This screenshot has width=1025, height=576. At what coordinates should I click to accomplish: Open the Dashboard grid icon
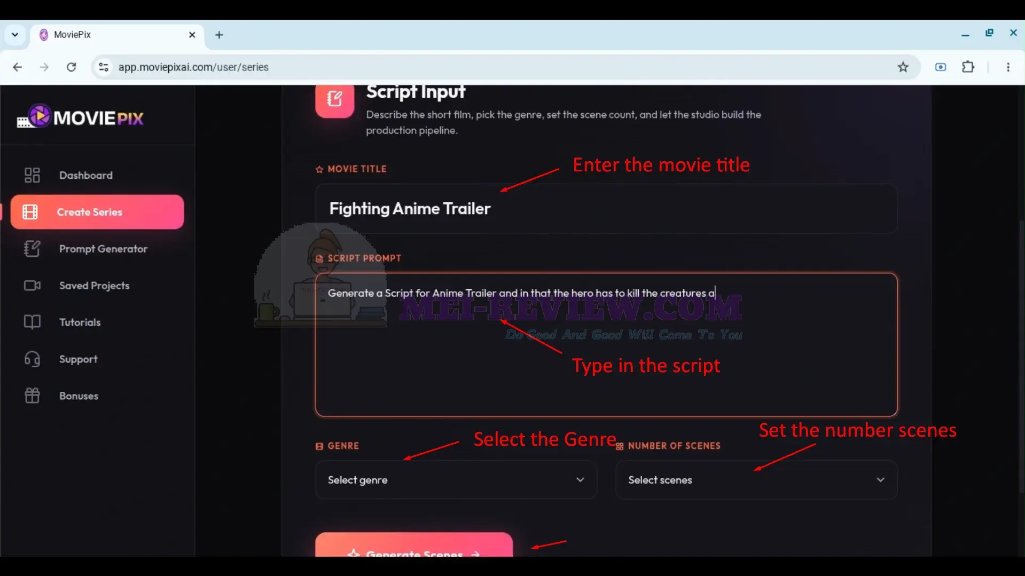coord(32,175)
